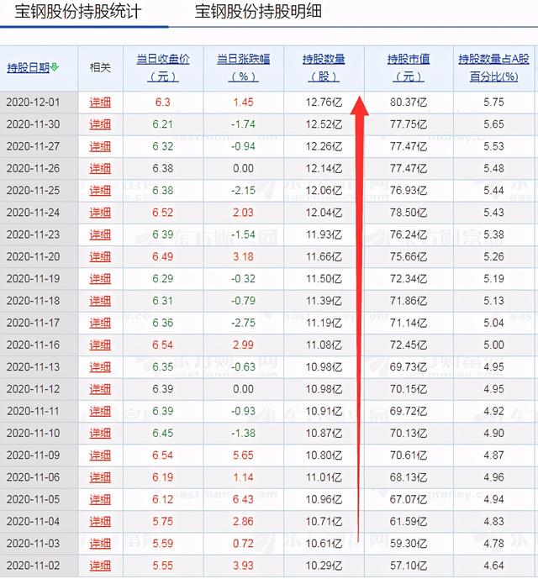Viewport: 538px width, 579px height.
Task: Sort by 持股数量(股) header
Action: 324,67
